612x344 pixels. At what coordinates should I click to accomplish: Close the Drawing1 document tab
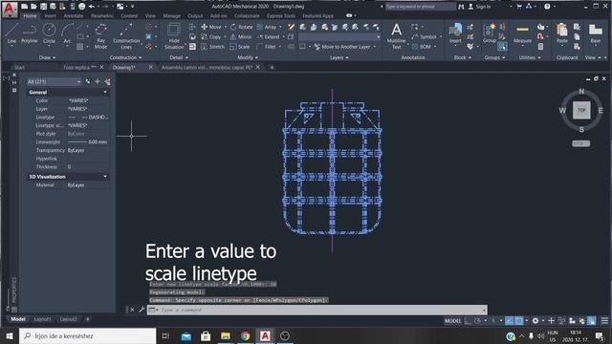tap(151, 67)
